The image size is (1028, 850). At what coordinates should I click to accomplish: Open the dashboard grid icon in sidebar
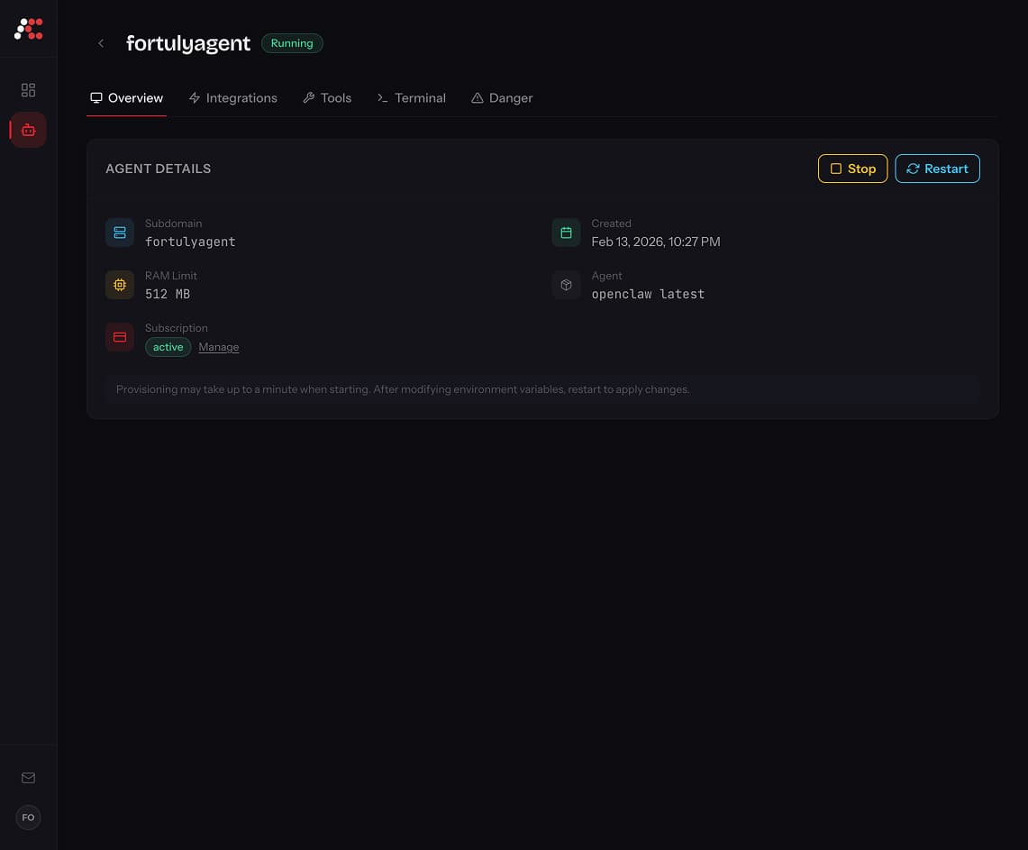point(28,90)
